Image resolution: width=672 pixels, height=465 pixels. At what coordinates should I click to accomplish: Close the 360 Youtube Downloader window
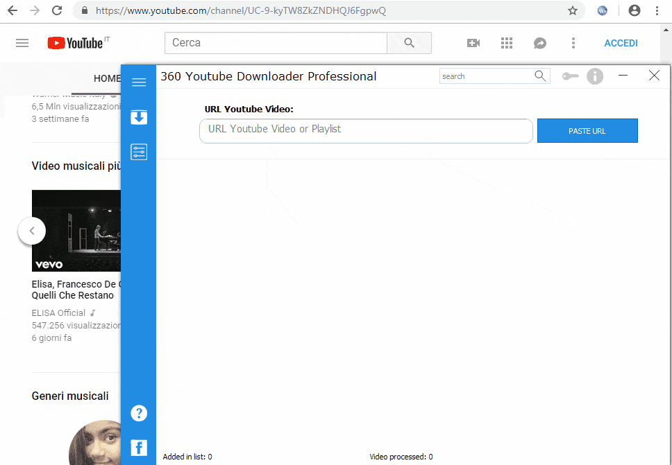(654, 76)
